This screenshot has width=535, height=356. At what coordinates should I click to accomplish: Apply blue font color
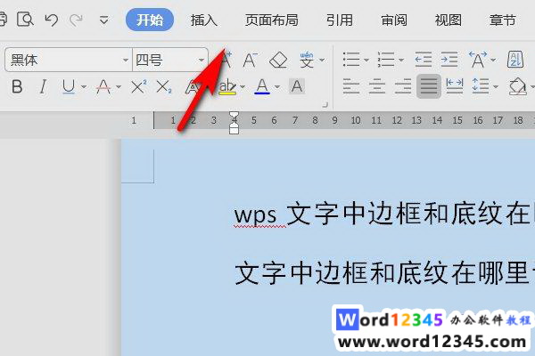[x=262, y=86]
